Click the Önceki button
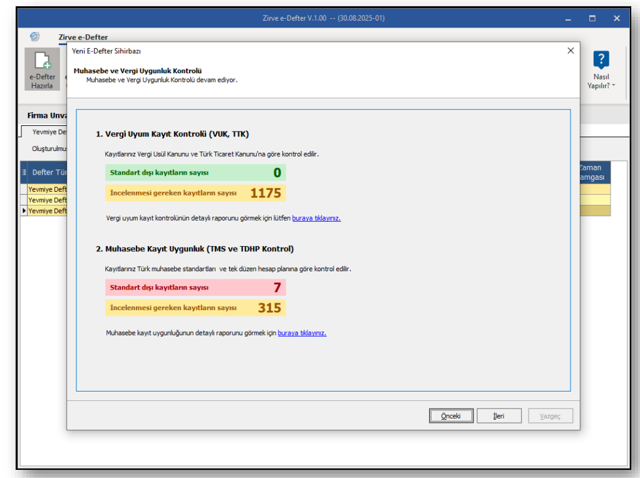The image size is (640, 478). pyautogui.click(x=451, y=415)
